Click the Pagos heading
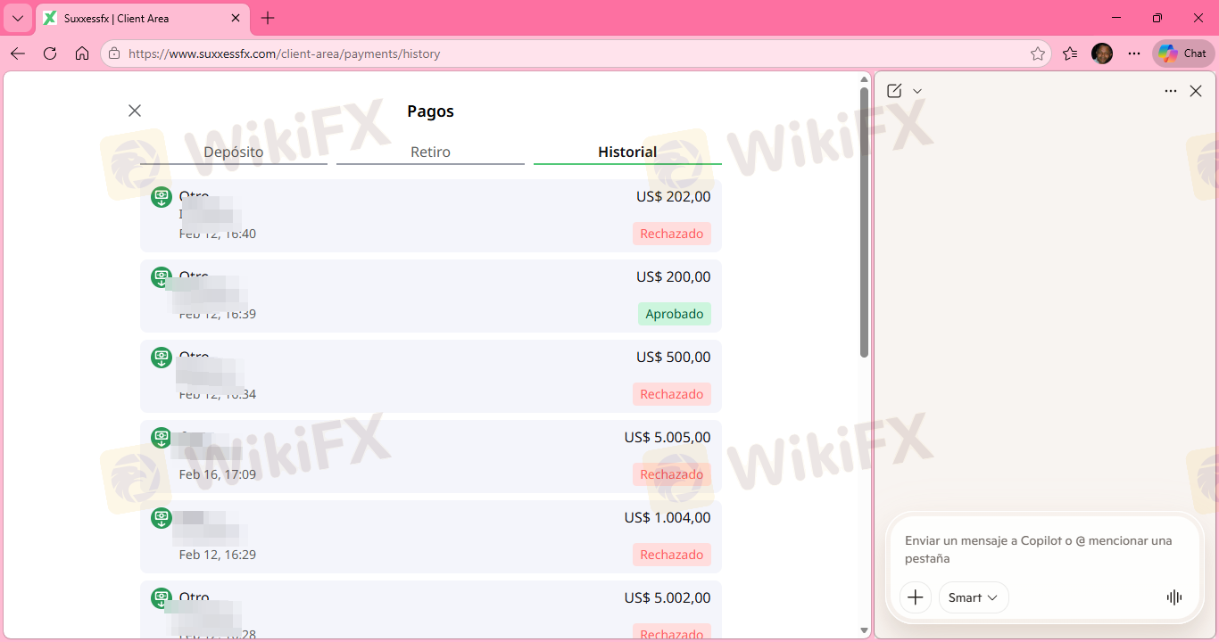This screenshot has height=642, width=1219. point(431,111)
